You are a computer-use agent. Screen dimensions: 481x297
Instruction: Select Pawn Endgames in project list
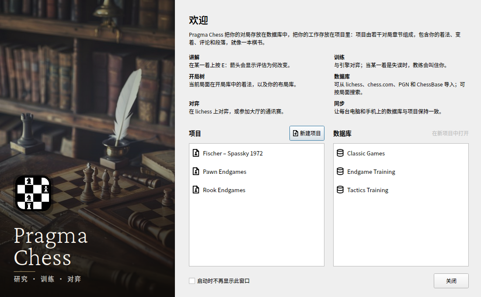(256, 172)
